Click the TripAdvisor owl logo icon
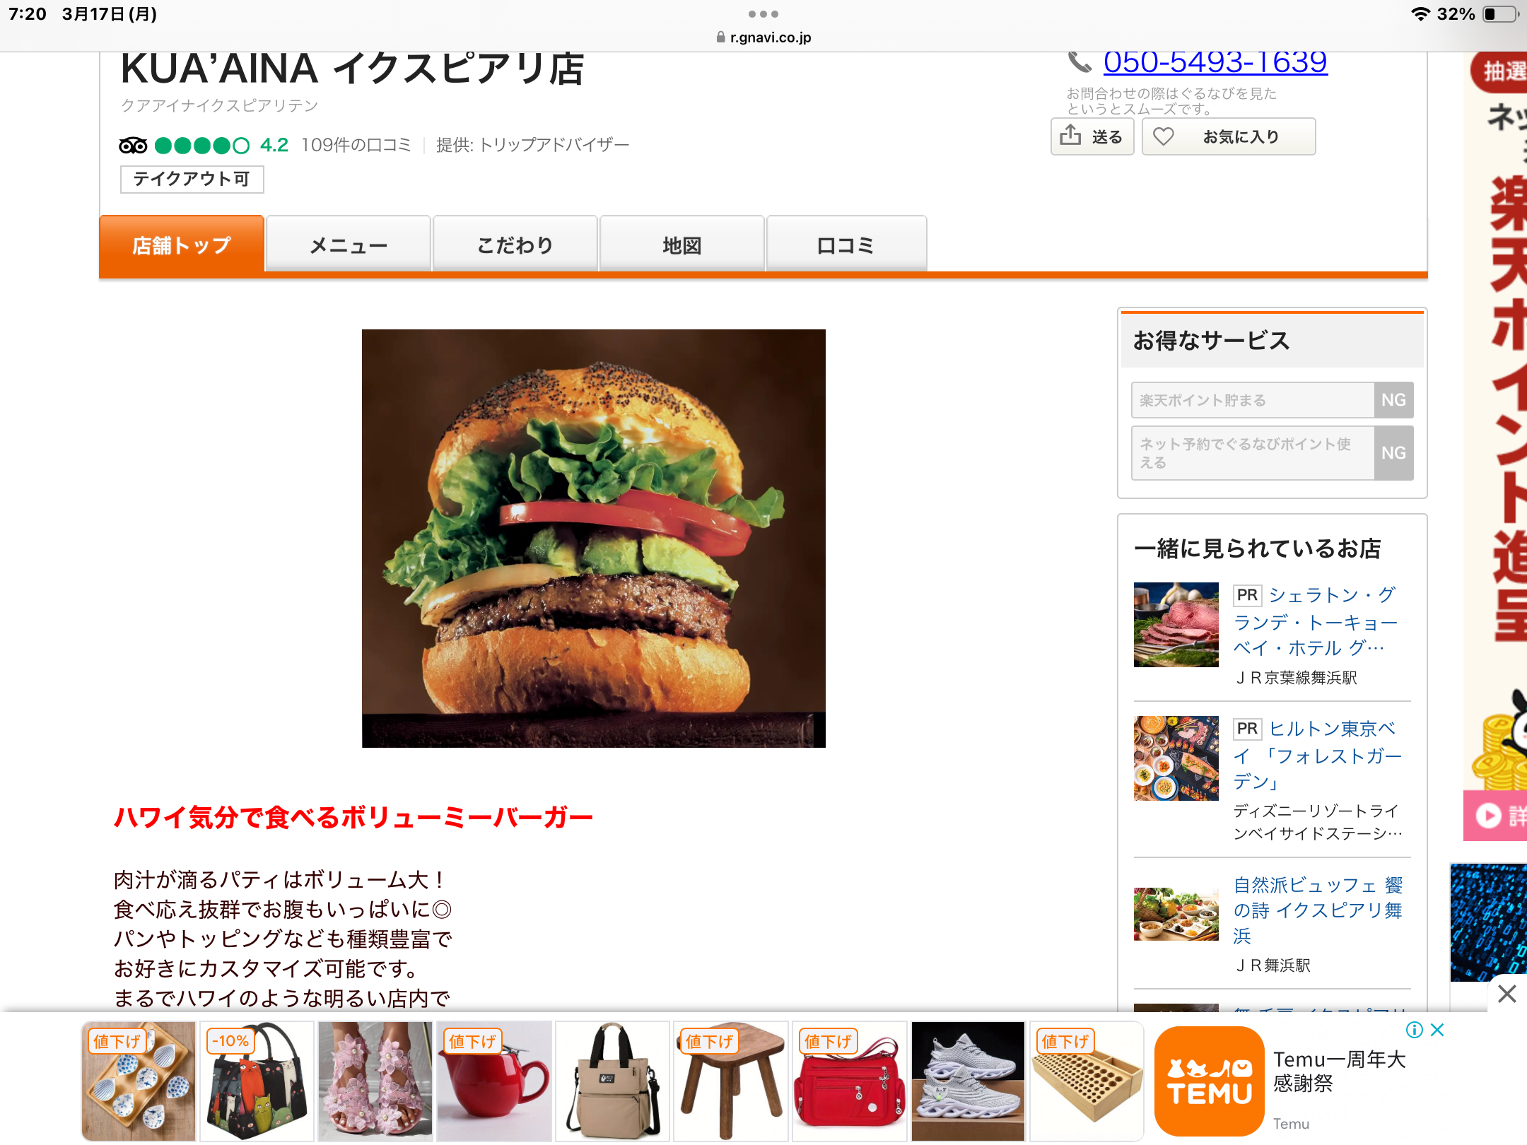This screenshot has width=1527, height=1145. click(x=133, y=146)
